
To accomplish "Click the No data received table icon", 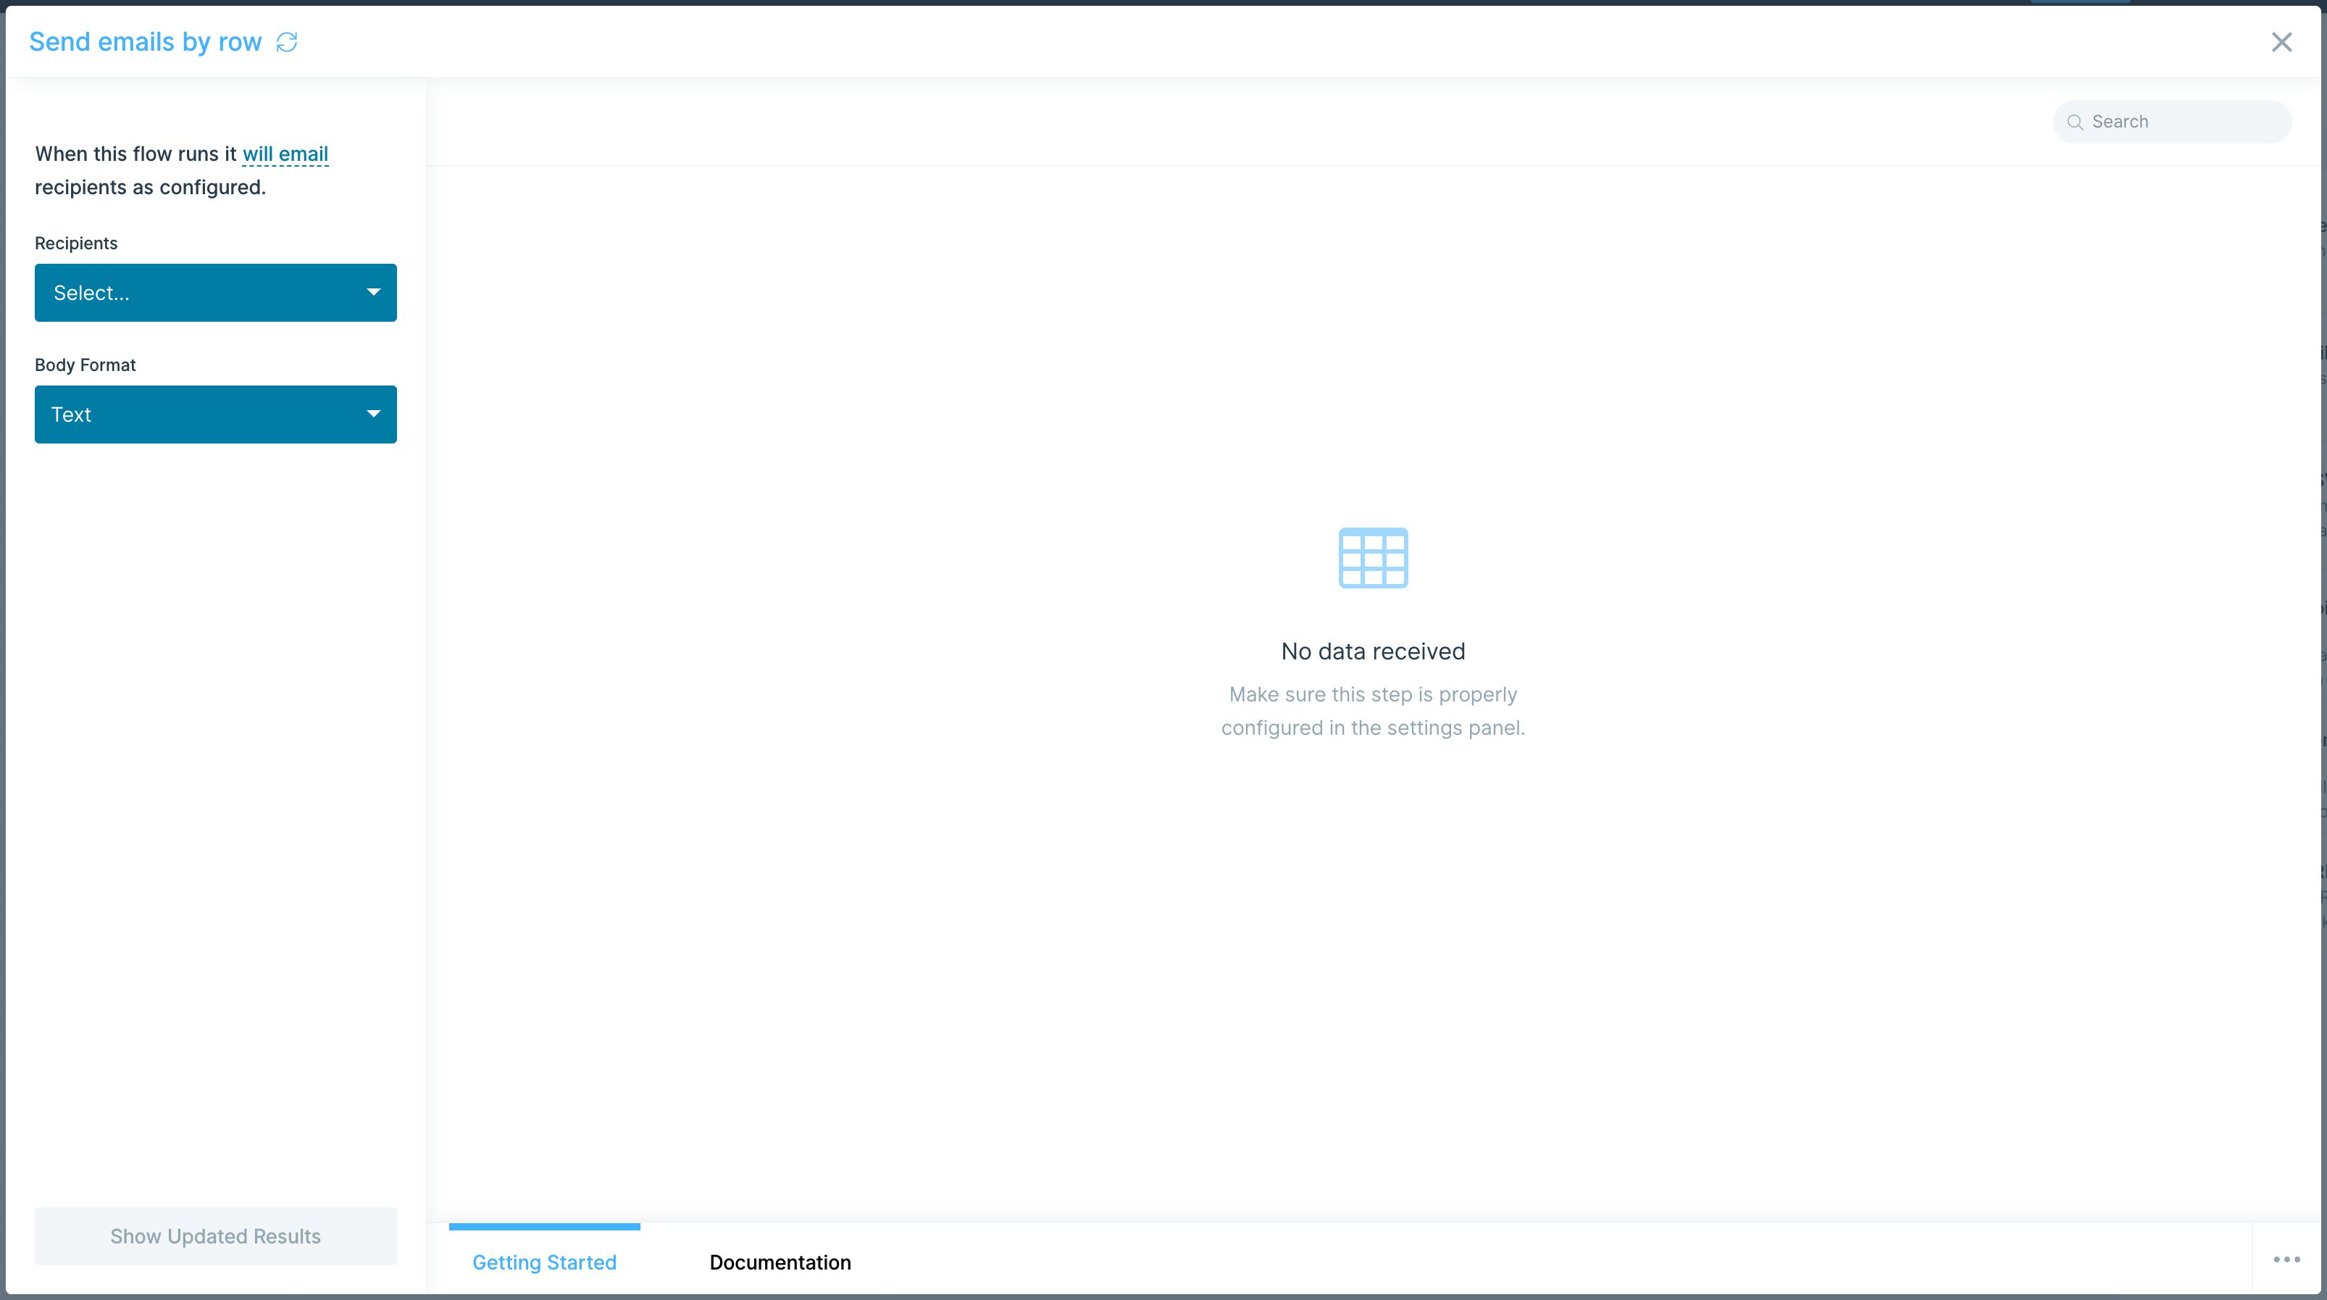I will [1373, 557].
